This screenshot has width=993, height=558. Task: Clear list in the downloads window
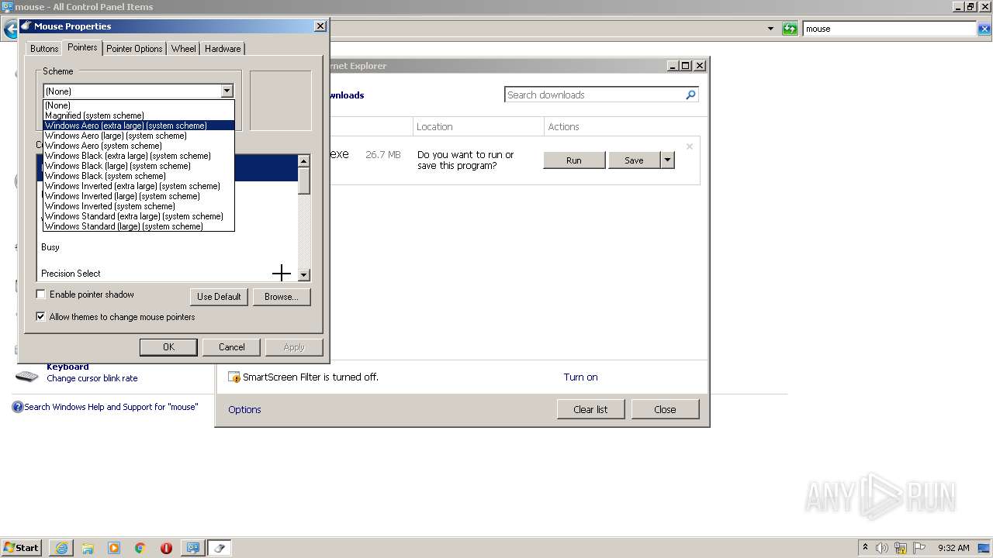pos(590,409)
